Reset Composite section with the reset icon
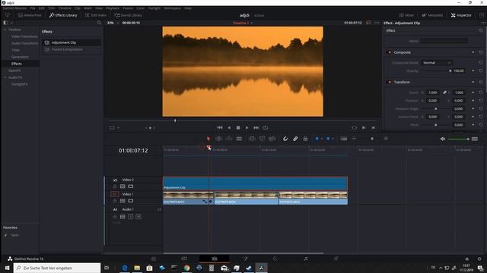 480,52
